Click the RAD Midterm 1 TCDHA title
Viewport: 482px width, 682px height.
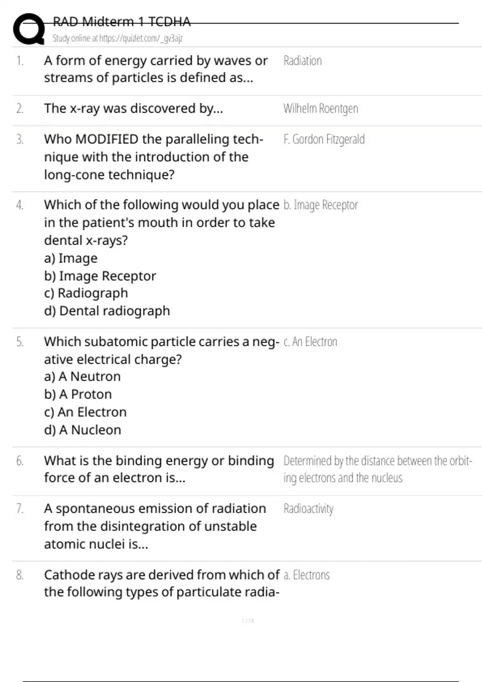pos(122,21)
